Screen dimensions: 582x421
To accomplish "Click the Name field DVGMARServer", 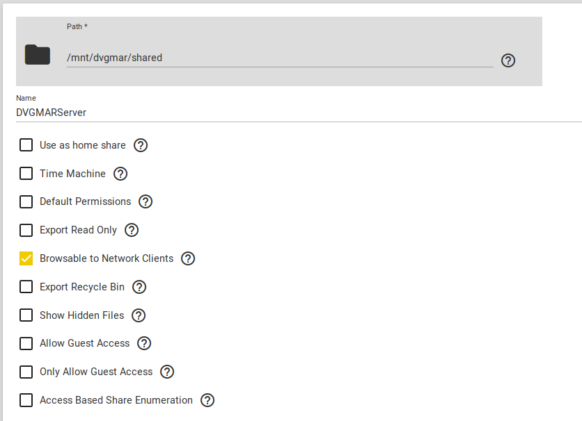I will [278, 112].
